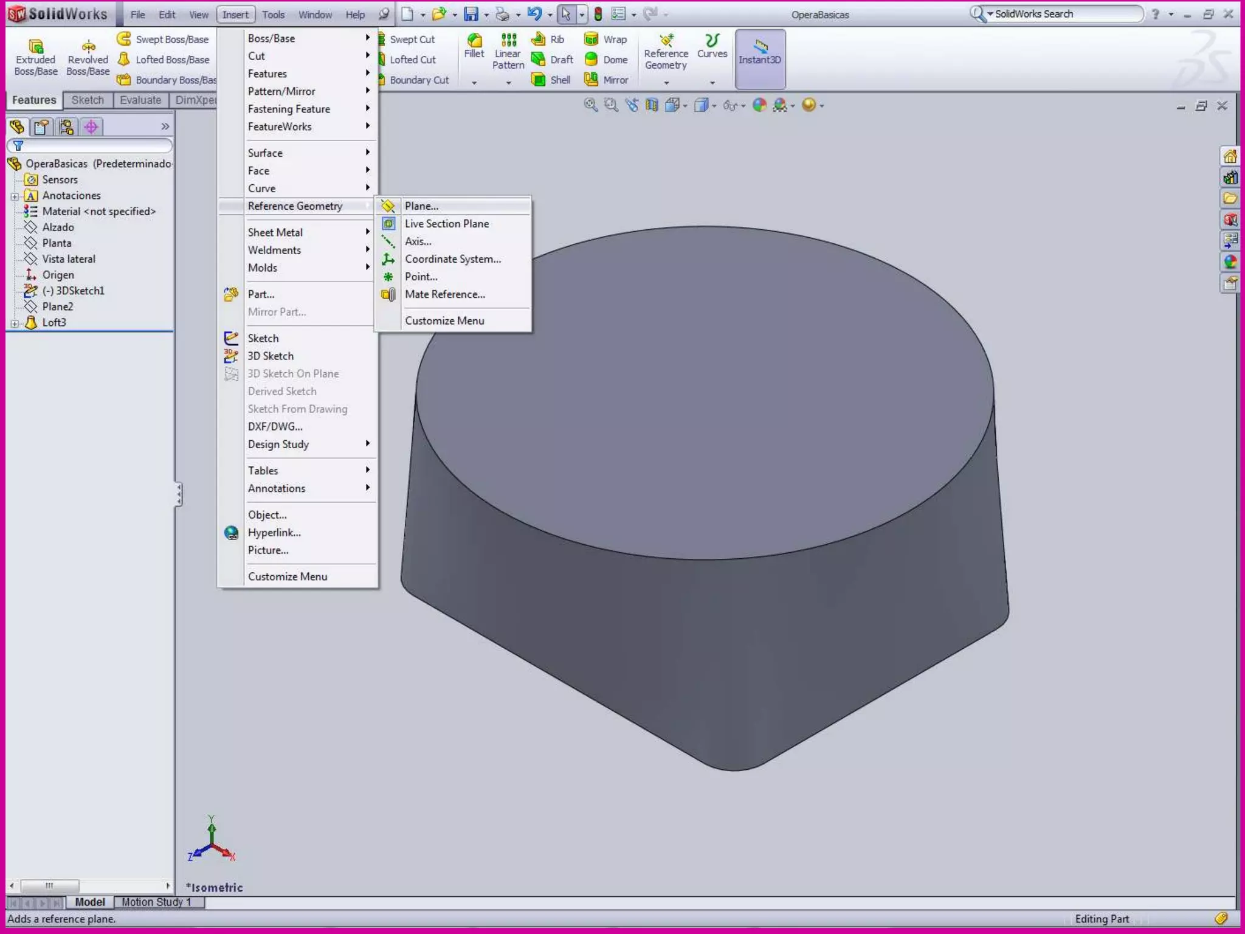Expand the Anotaciones folder node
The image size is (1245, 934).
click(15, 196)
